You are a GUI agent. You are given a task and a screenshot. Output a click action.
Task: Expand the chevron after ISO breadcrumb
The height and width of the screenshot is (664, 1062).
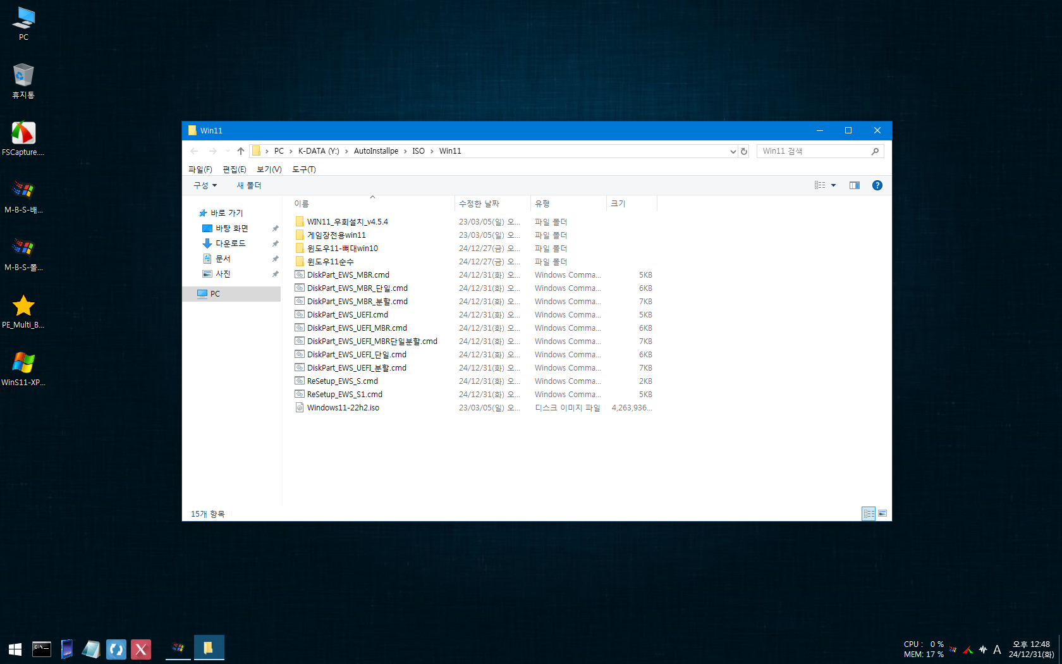click(432, 151)
